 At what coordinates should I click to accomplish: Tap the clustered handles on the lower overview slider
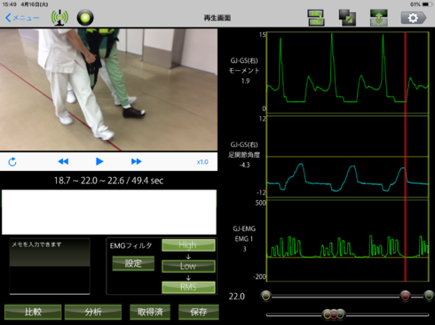(x=334, y=314)
